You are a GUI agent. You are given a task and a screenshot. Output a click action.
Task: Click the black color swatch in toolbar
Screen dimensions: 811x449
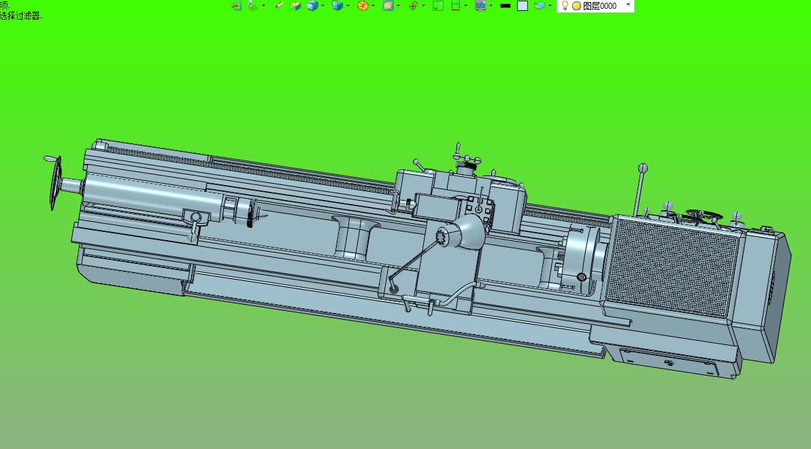tap(506, 5)
